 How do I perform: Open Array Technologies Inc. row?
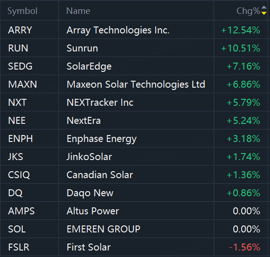click(134, 30)
